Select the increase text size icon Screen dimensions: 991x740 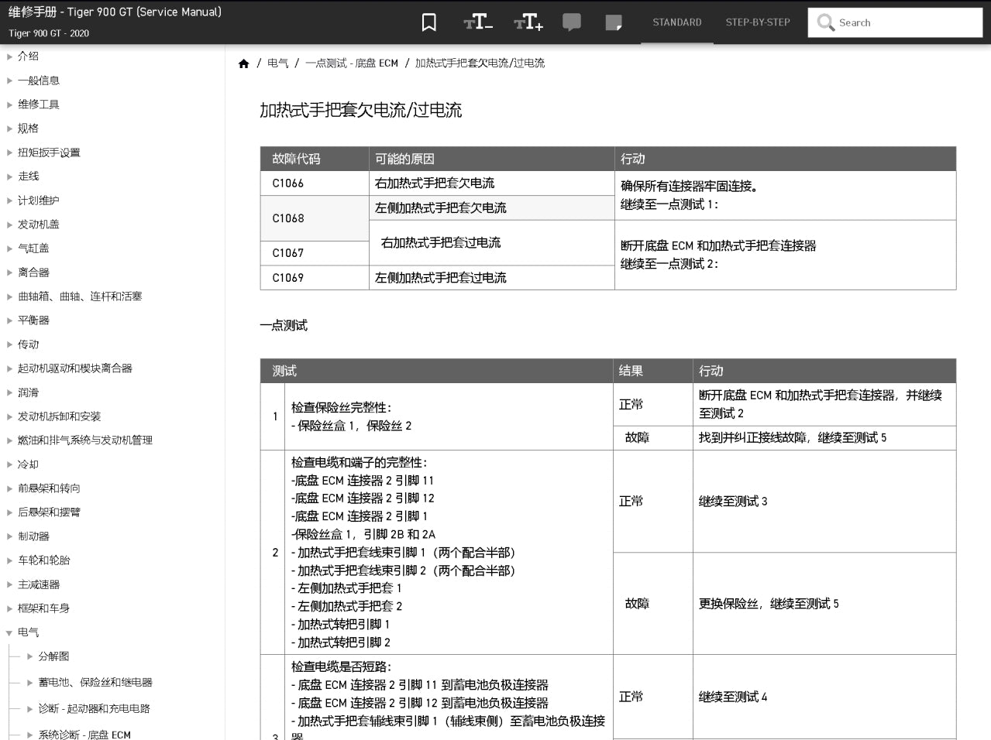pyautogui.click(x=528, y=22)
